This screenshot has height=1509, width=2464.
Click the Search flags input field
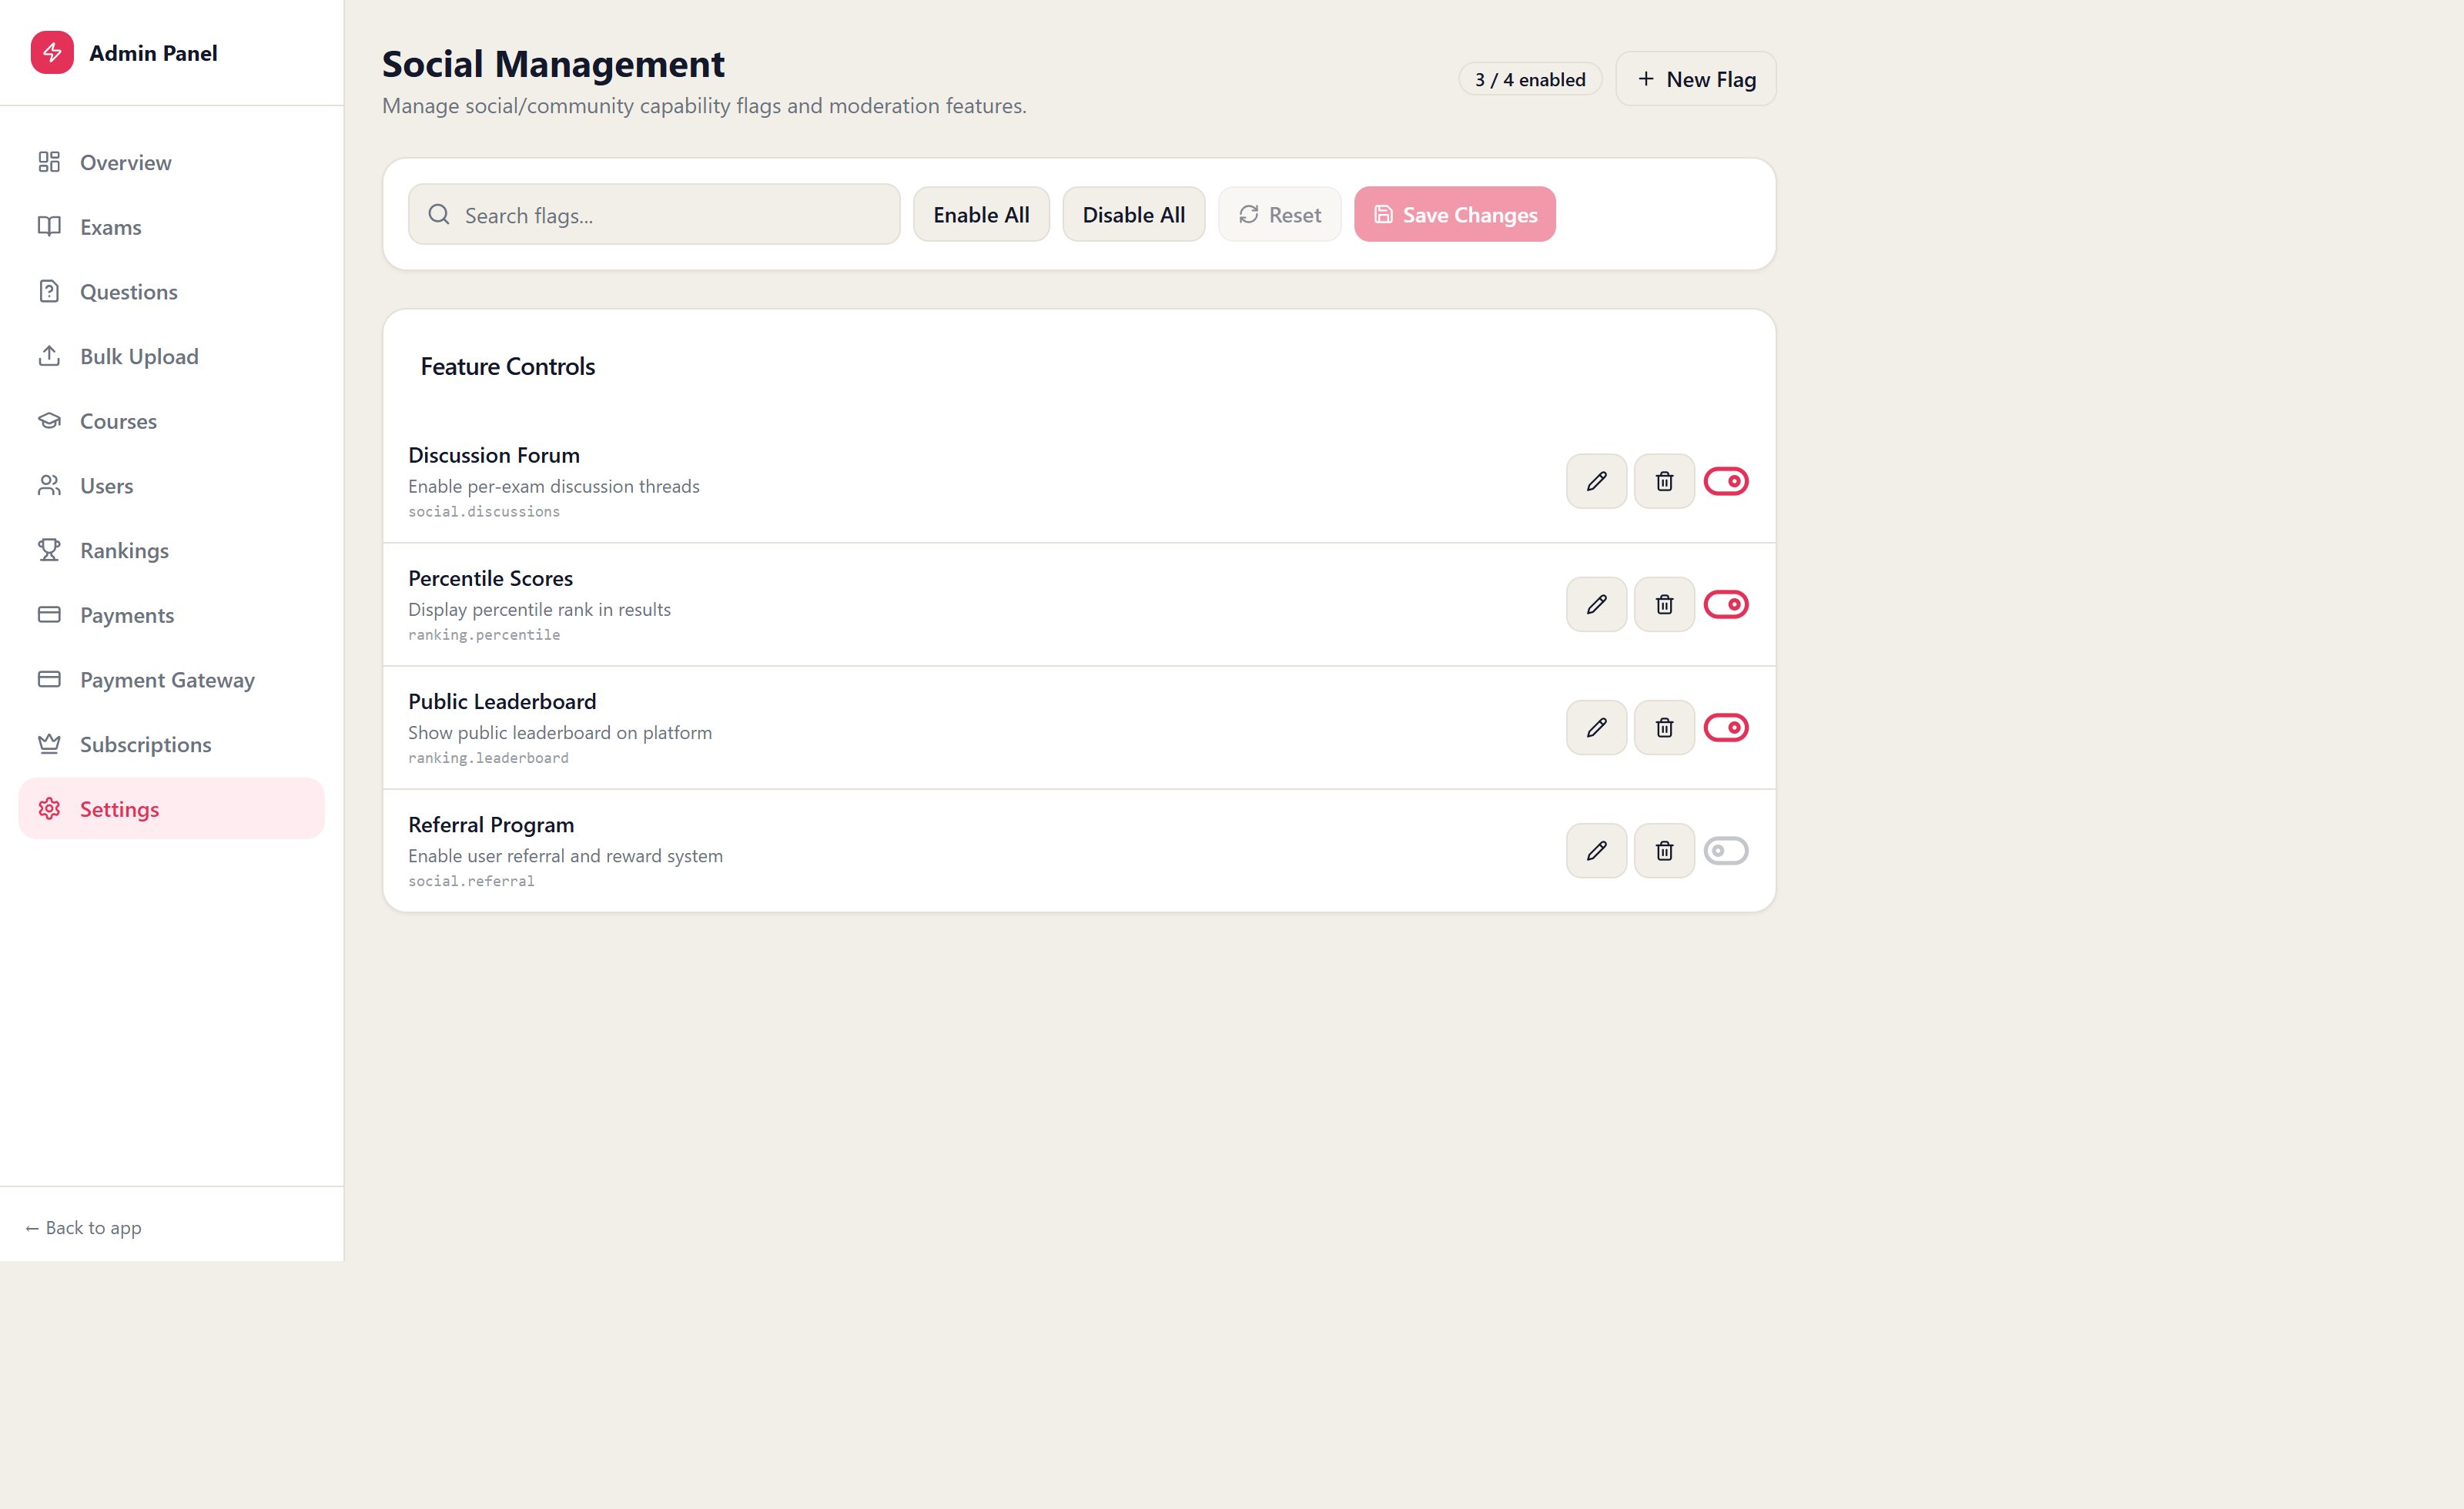654,214
